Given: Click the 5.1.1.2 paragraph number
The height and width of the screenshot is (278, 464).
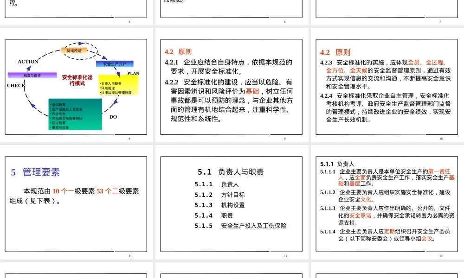Looking at the screenshot, I should pos(328,192).
